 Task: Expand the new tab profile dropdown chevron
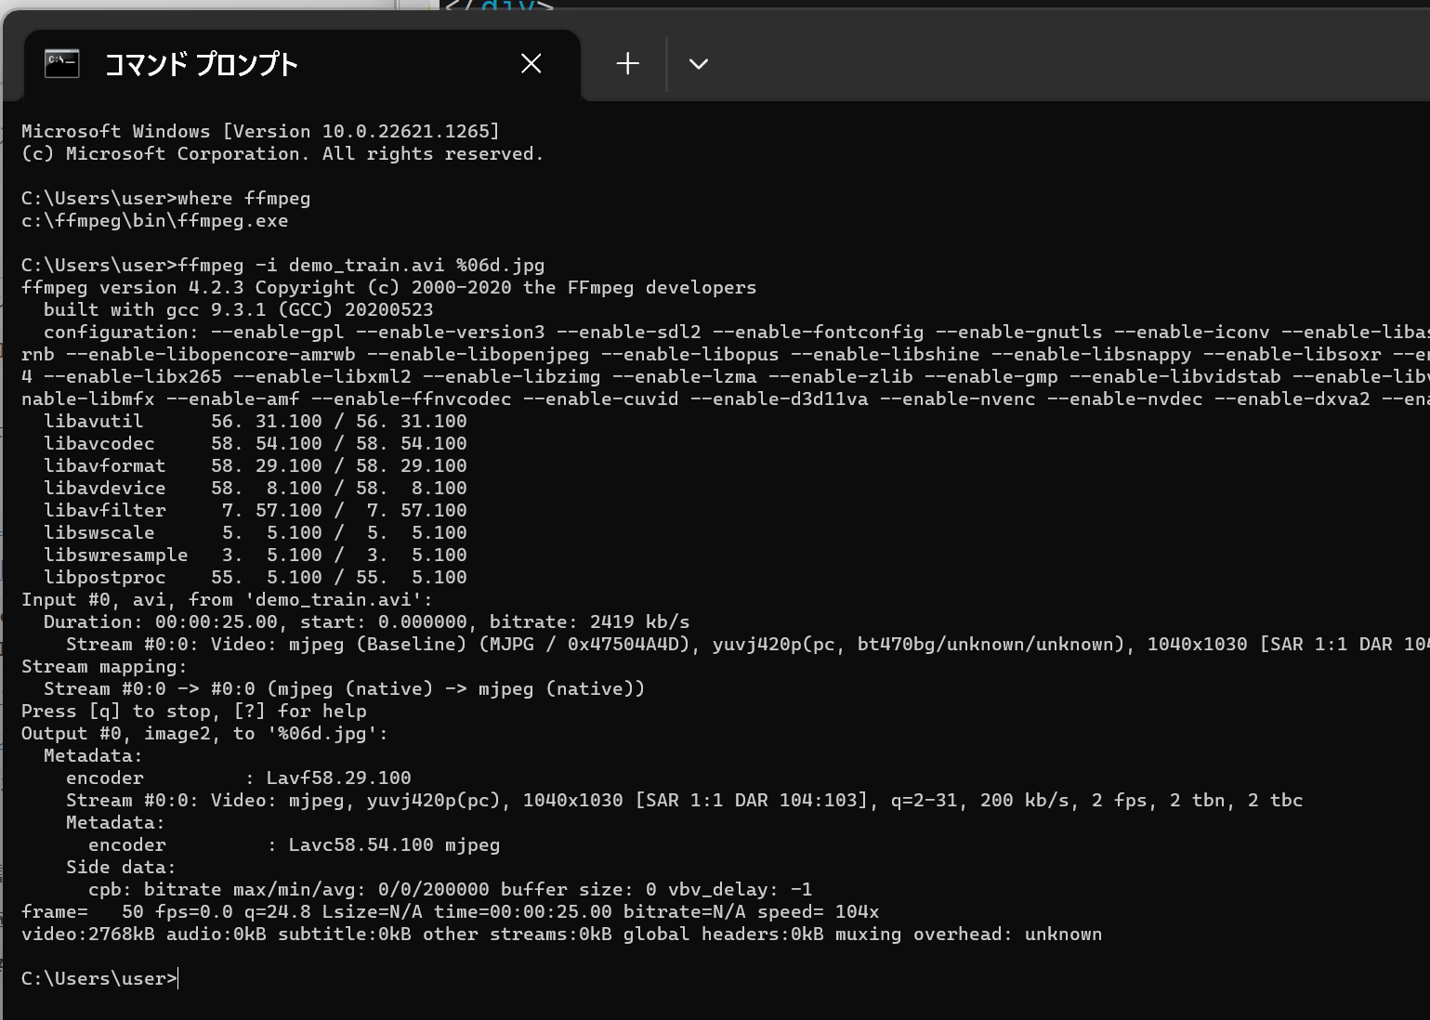coord(699,63)
